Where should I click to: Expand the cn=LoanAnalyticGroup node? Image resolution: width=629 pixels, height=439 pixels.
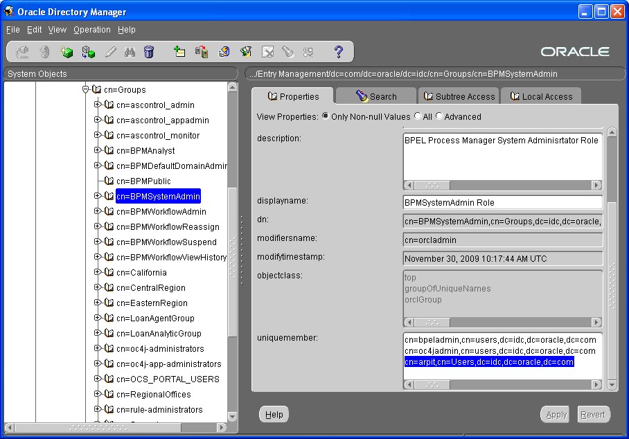98,333
